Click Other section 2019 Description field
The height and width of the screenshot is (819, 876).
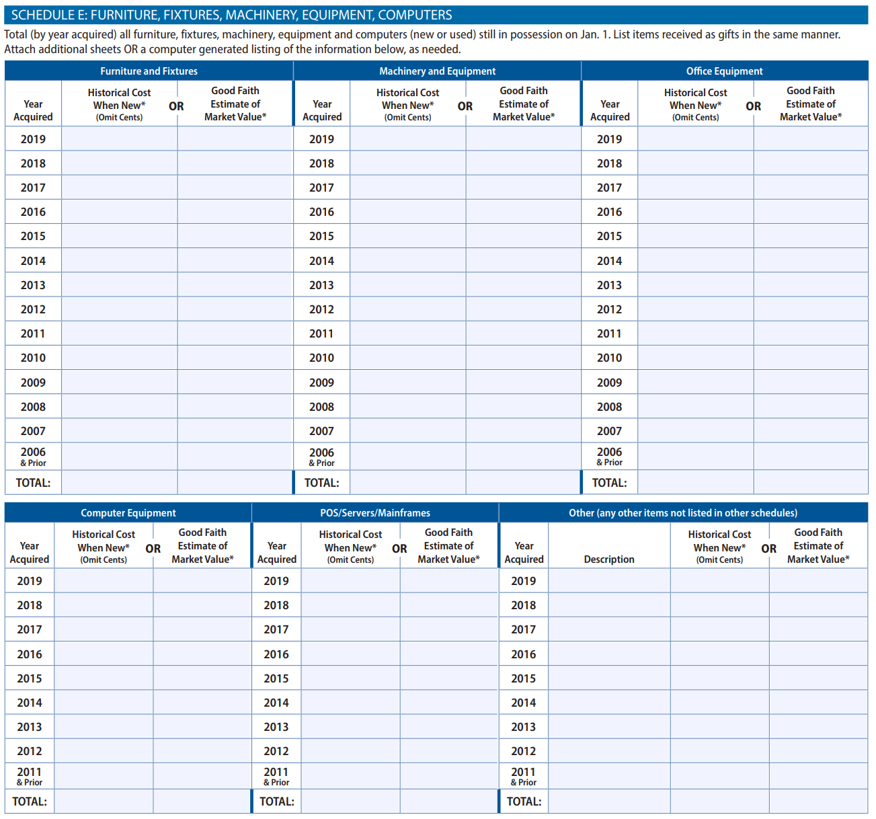pyautogui.click(x=609, y=580)
